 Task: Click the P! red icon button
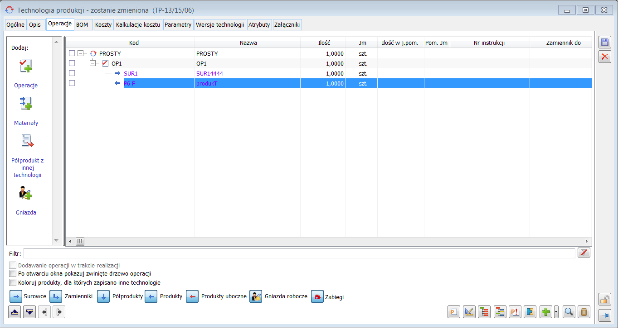tap(515, 312)
